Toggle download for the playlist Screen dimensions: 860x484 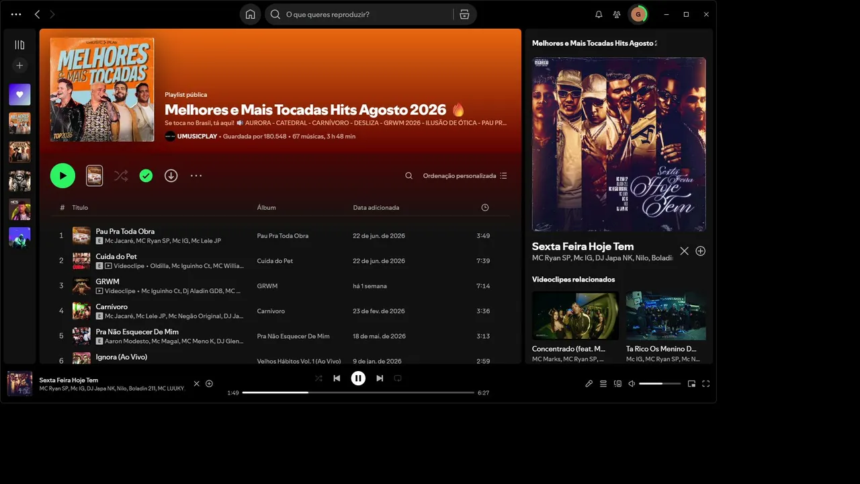coord(171,175)
